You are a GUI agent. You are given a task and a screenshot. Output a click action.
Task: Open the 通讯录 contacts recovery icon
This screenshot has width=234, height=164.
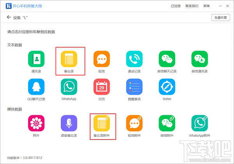[x=36, y=59]
